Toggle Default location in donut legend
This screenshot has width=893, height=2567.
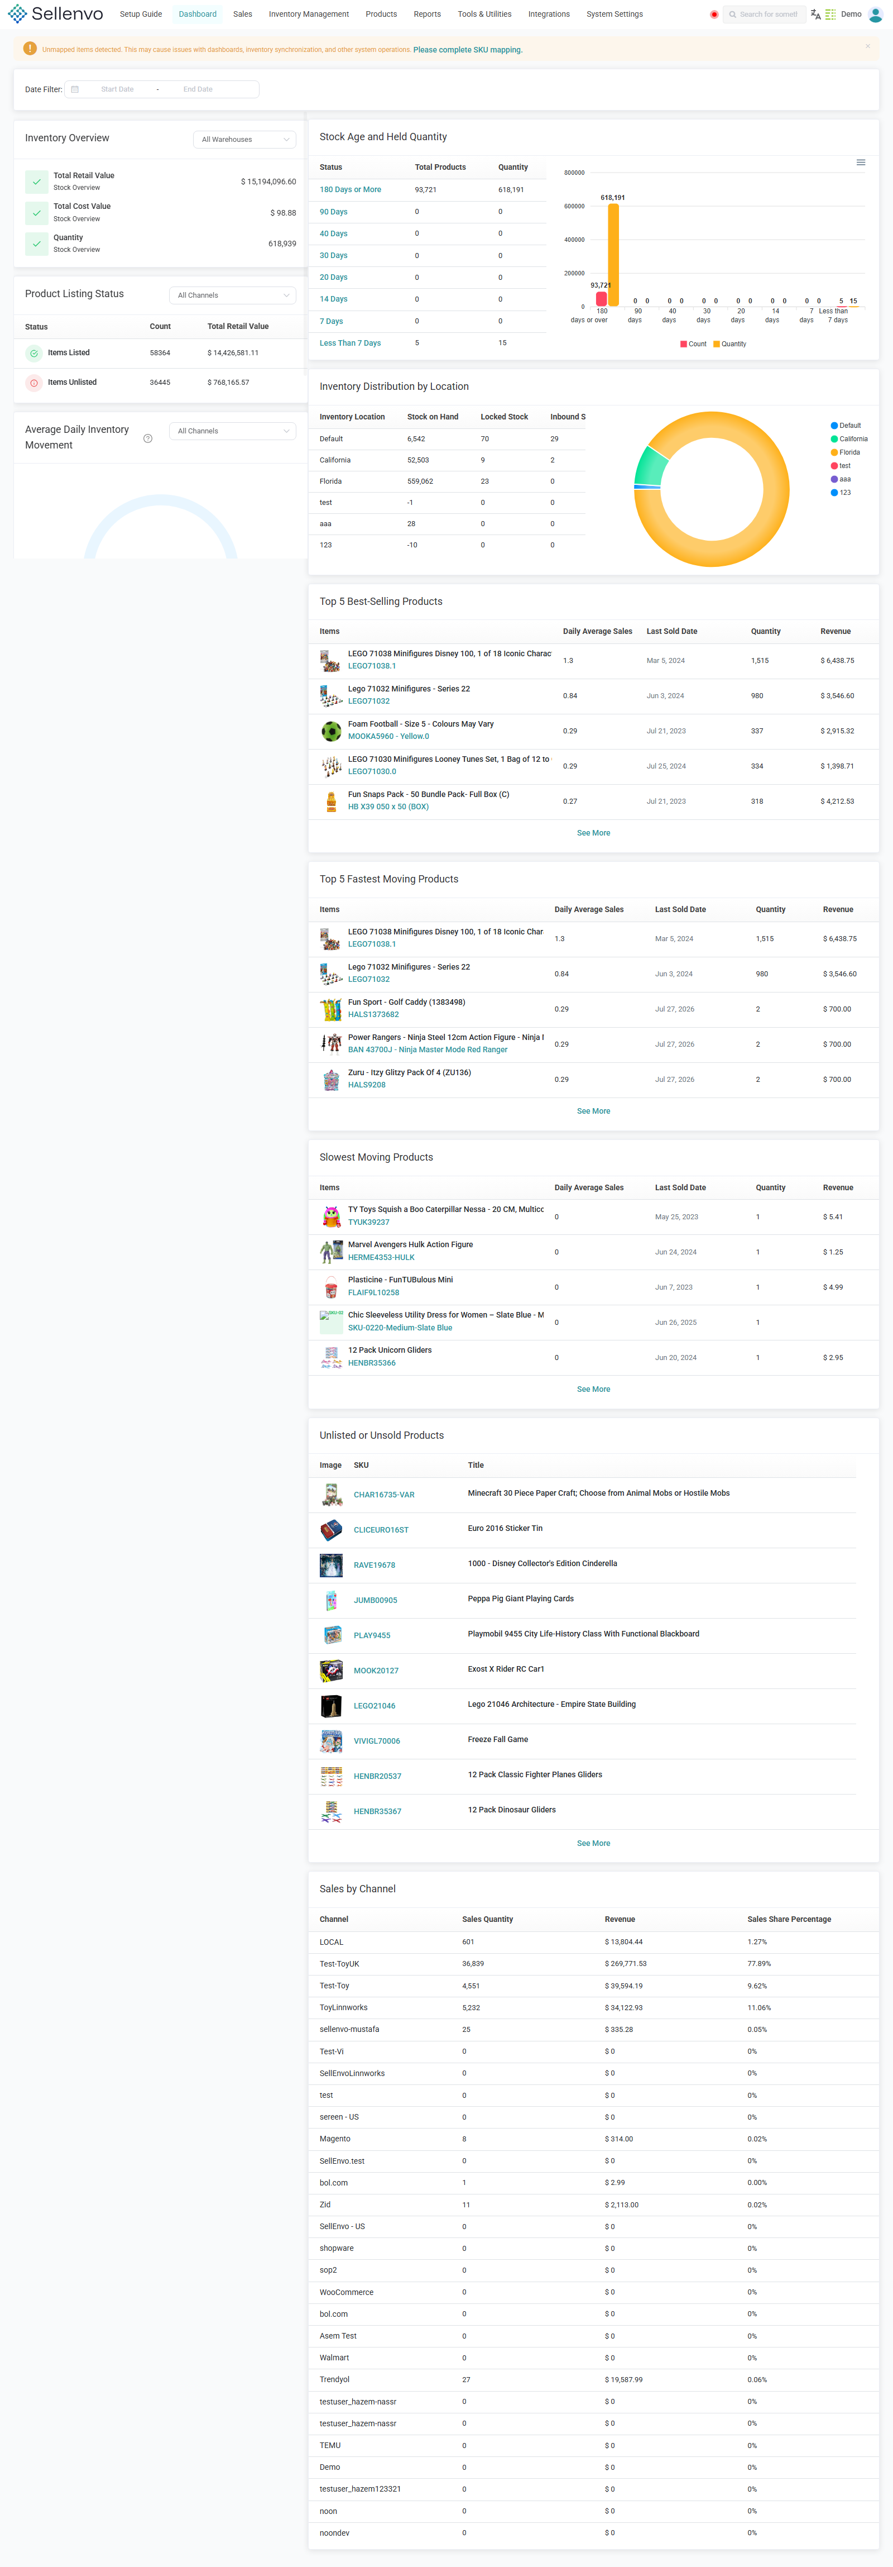(846, 426)
